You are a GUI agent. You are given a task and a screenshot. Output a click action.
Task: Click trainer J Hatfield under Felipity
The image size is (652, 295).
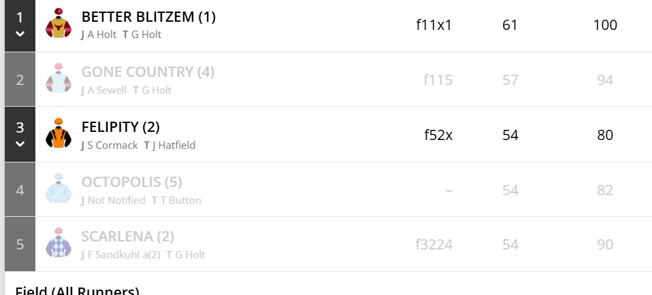[x=174, y=145]
